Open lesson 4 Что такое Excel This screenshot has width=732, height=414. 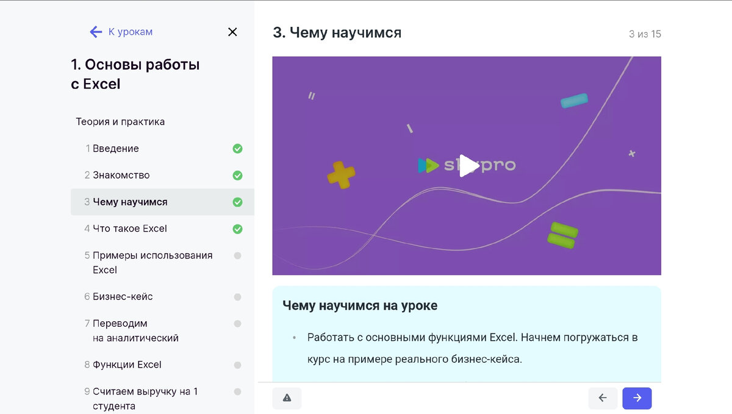pos(162,229)
